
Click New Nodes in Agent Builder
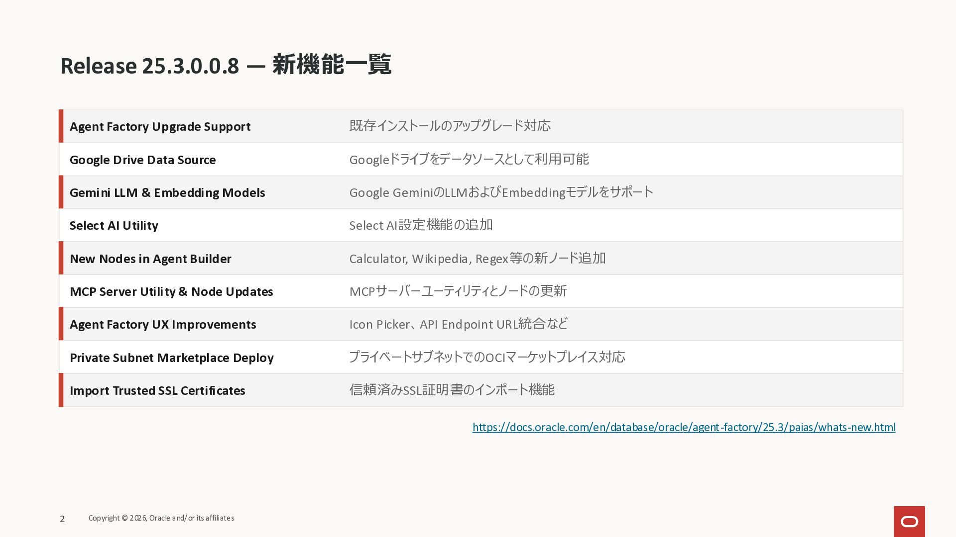pos(150,259)
